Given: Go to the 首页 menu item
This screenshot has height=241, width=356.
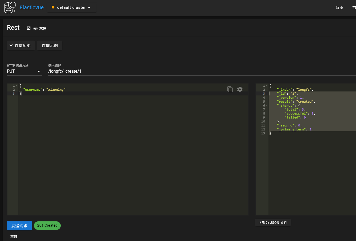Looking at the screenshot, I should click(339, 8).
